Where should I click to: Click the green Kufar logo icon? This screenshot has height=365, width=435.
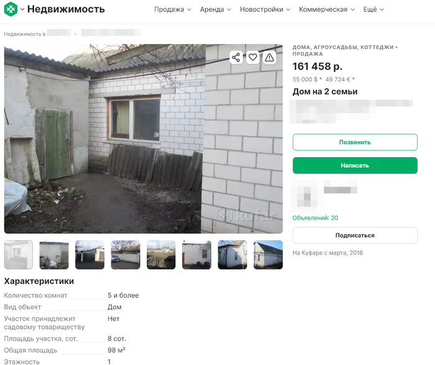(11, 9)
